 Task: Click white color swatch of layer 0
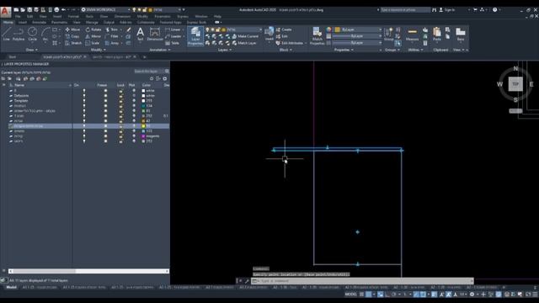[144, 91]
